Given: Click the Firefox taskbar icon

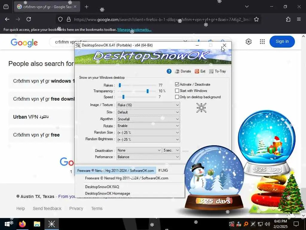Looking at the screenshot, I should pyautogui.click(x=22, y=224).
